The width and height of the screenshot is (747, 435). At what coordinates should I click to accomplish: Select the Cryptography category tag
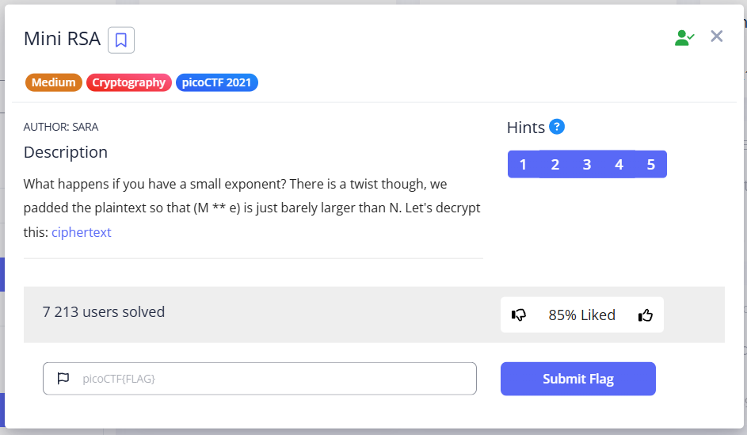coord(129,82)
